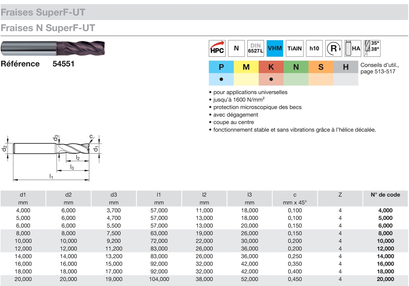Click the Z column header
Viewport: 409px width, 286px height.
(340, 195)
